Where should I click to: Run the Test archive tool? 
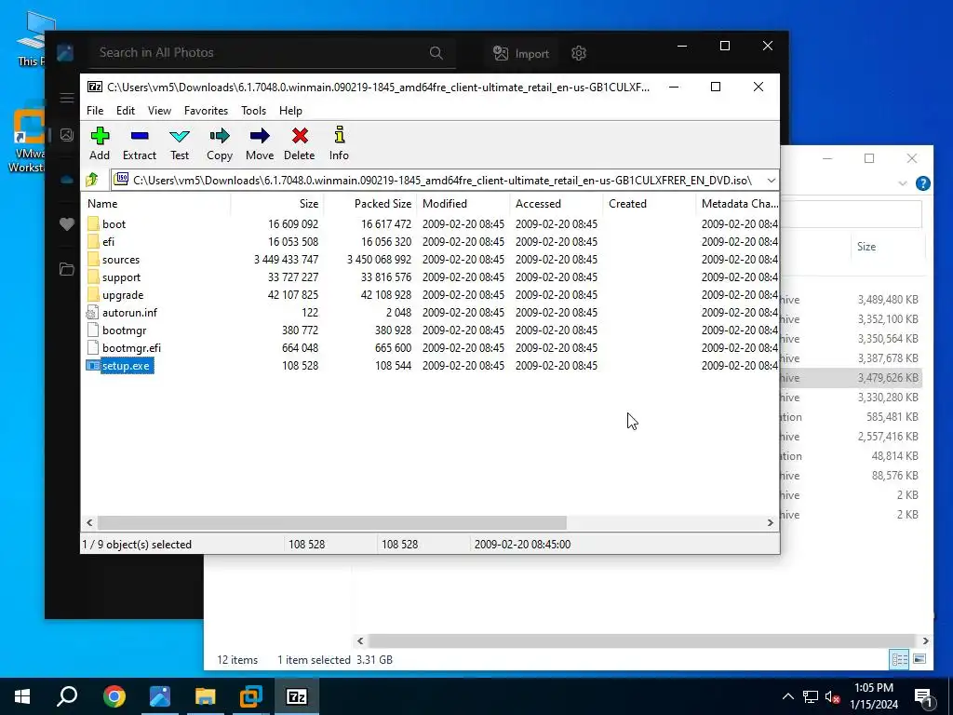pyautogui.click(x=180, y=136)
